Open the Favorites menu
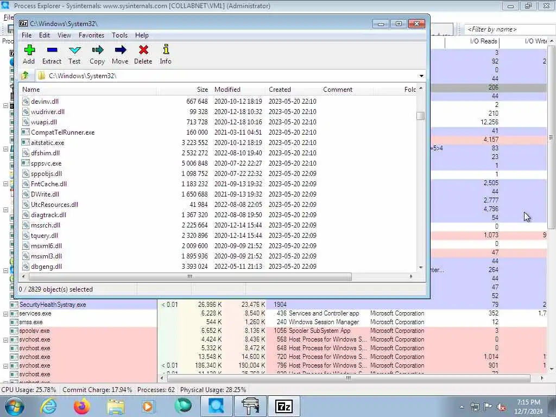This screenshot has height=417, width=556. click(91, 35)
